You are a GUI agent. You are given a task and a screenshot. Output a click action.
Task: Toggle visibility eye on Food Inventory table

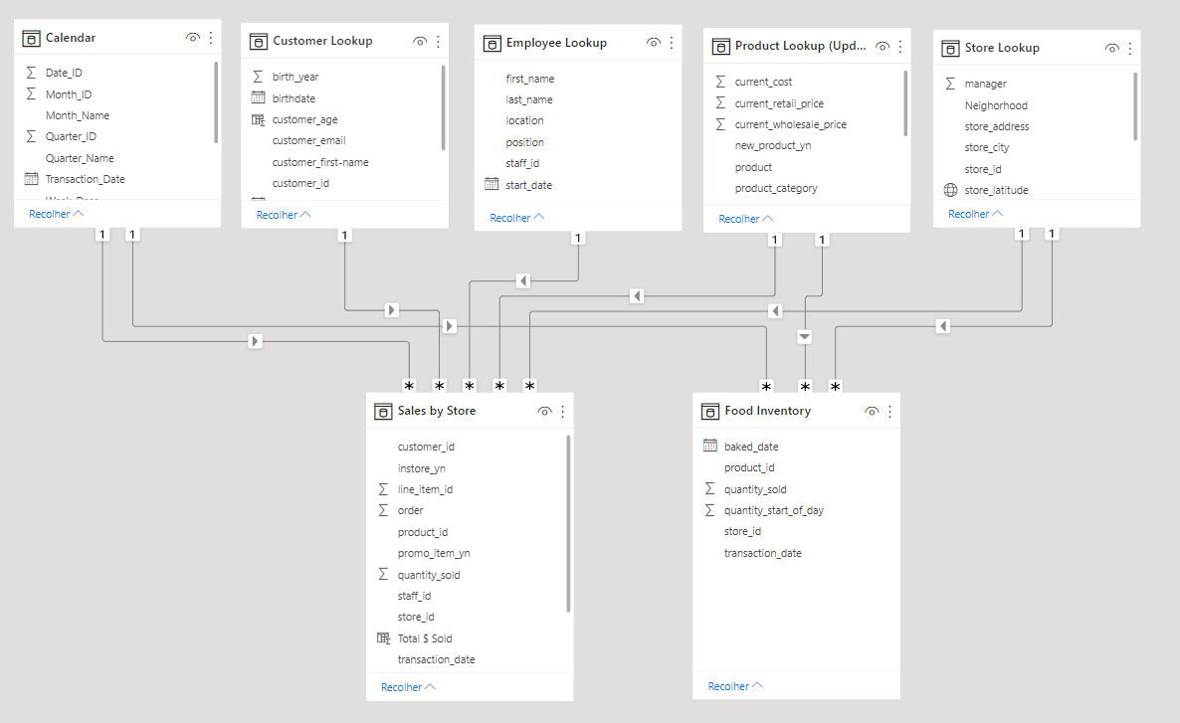873,411
